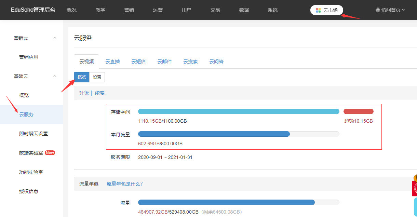This screenshot has width=417, height=217.
Task: Collapse the 营销云 sidebar section
Action: click(x=55, y=38)
